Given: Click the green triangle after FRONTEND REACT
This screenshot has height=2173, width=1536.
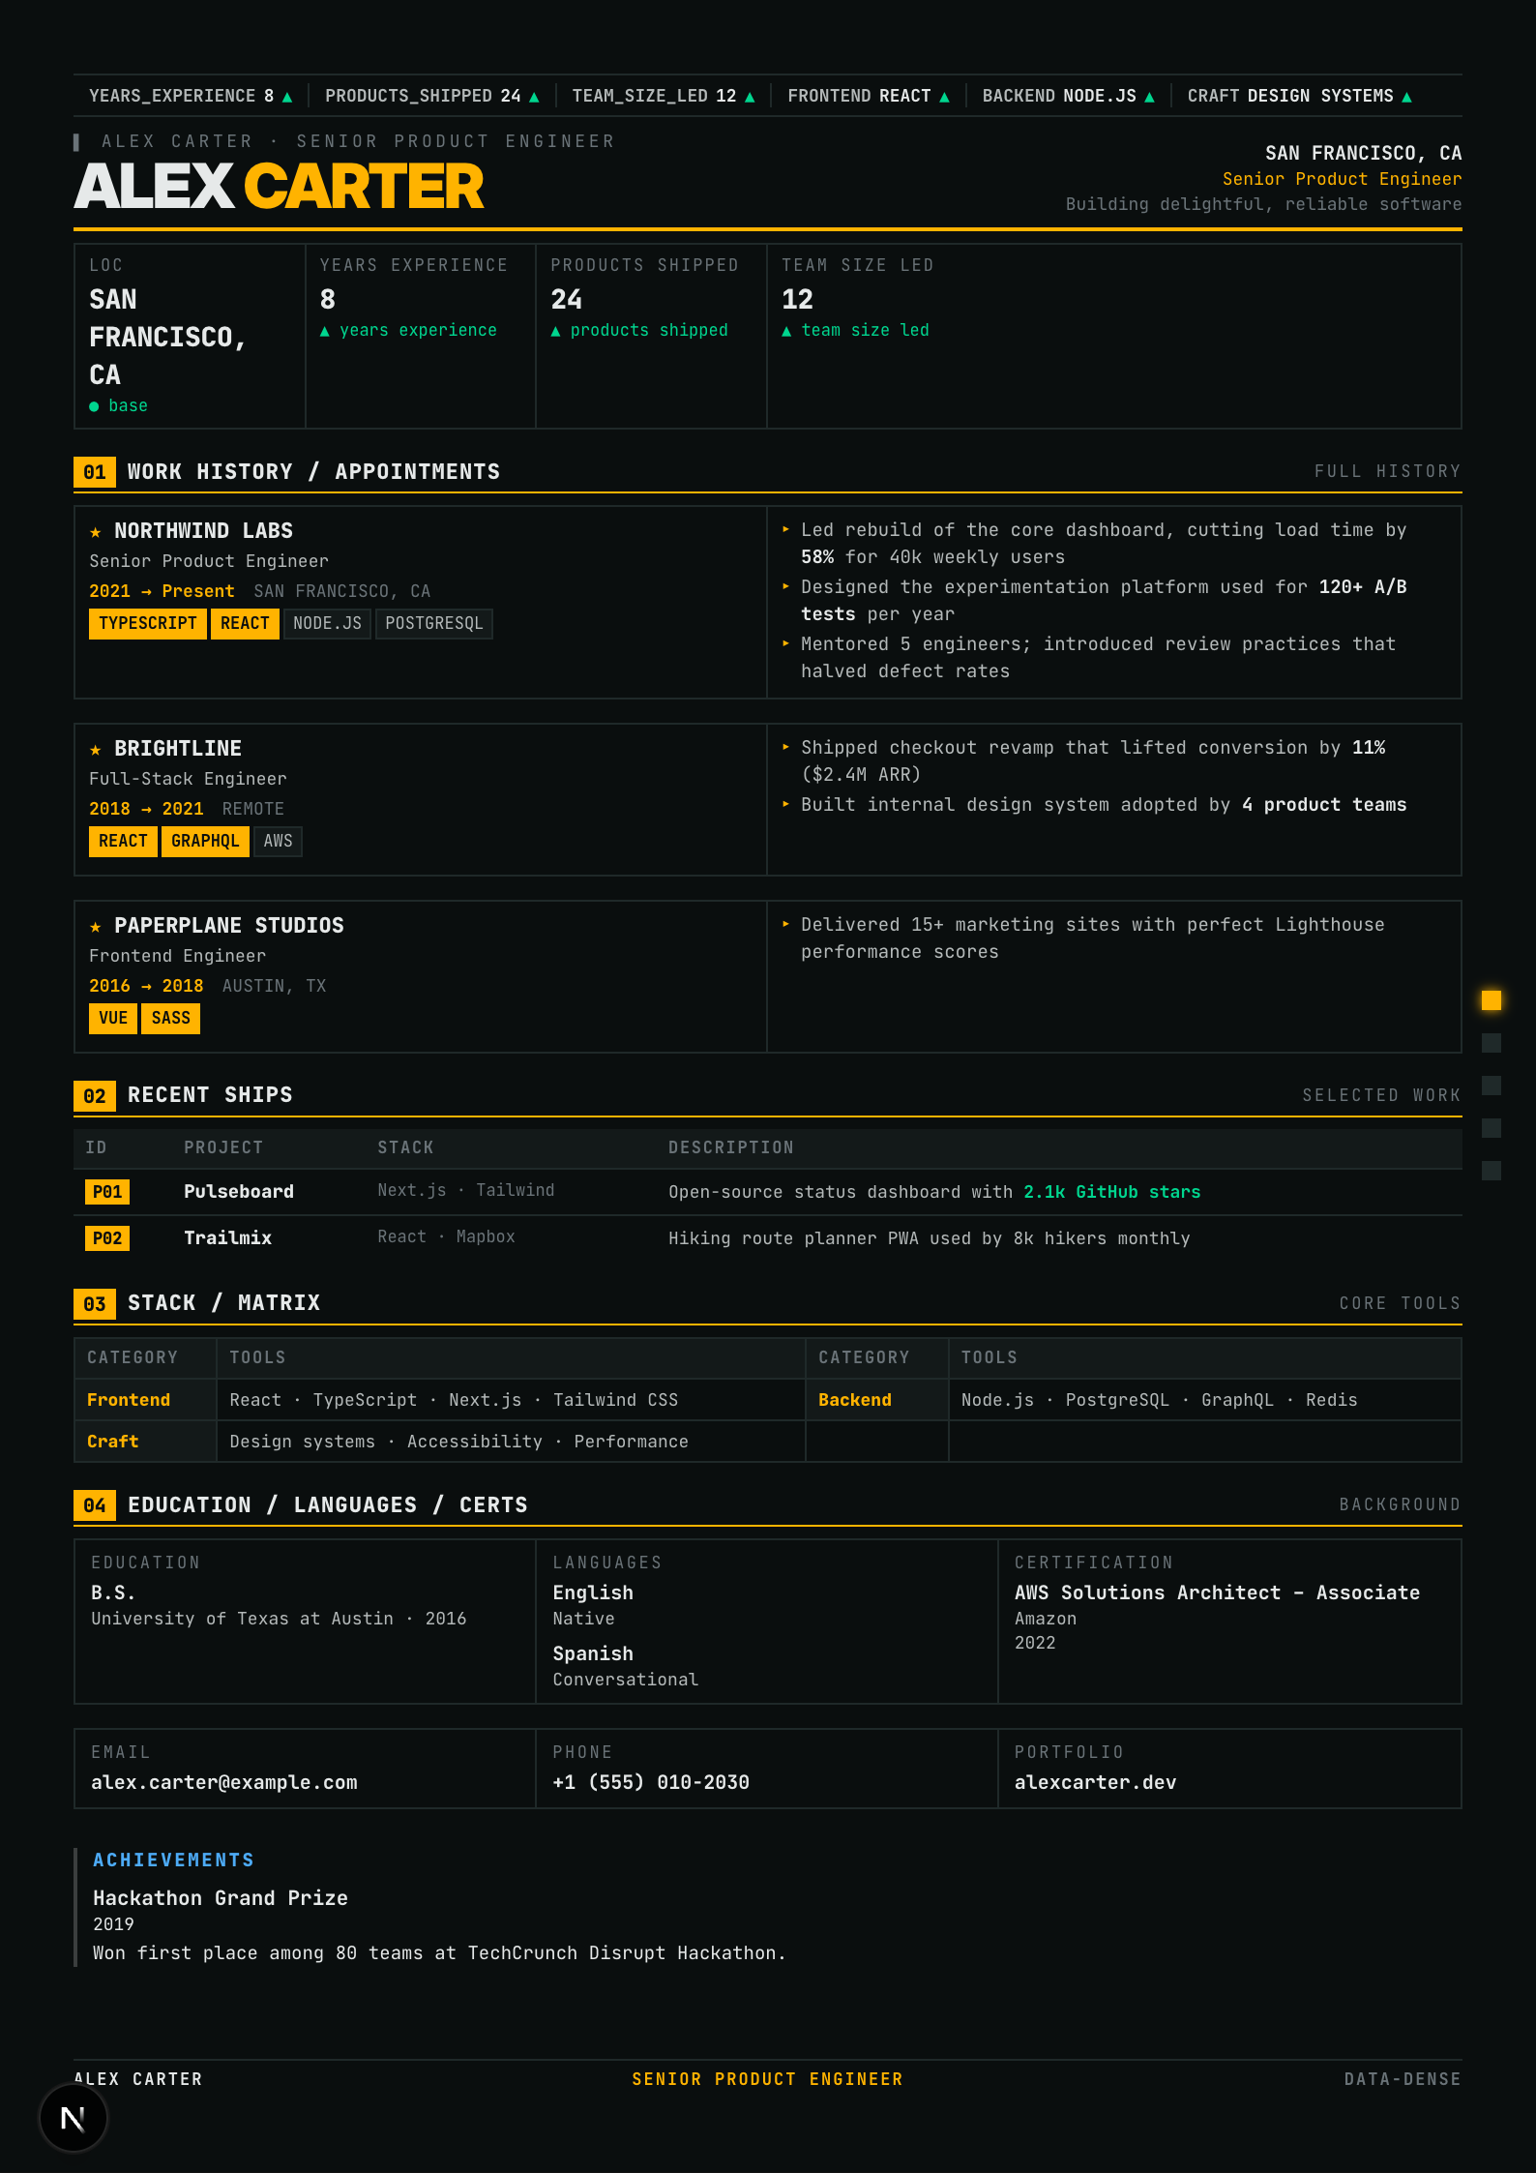Looking at the screenshot, I should coord(944,97).
